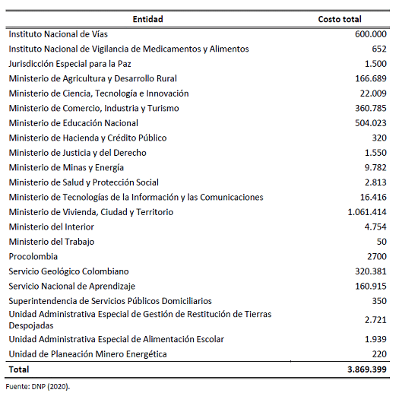Click the Costo total column header
399x393 pixels.
tap(340, 19)
